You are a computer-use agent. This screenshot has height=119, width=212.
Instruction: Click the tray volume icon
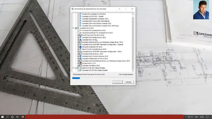tap(192, 117)
